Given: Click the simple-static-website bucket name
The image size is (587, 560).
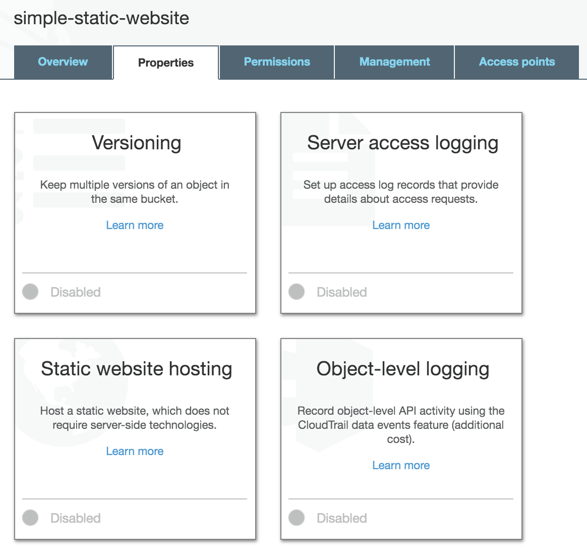Looking at the screenshot, I should [x=102, y=18].
